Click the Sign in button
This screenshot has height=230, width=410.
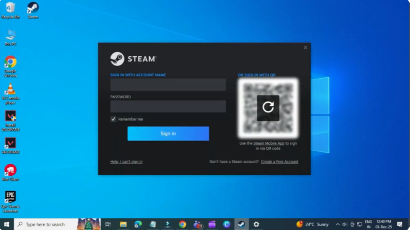point(168,133)
